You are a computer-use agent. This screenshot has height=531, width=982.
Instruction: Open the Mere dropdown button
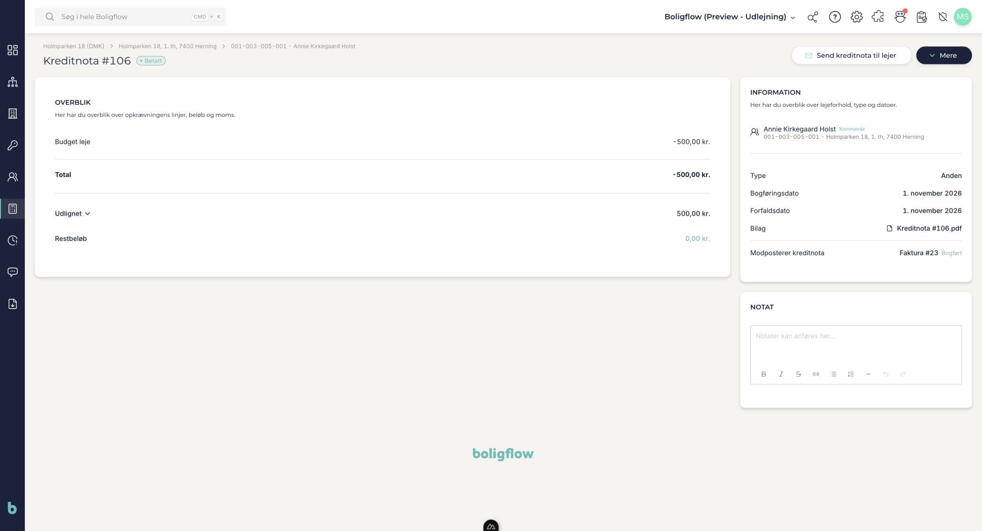coord(944,55)
